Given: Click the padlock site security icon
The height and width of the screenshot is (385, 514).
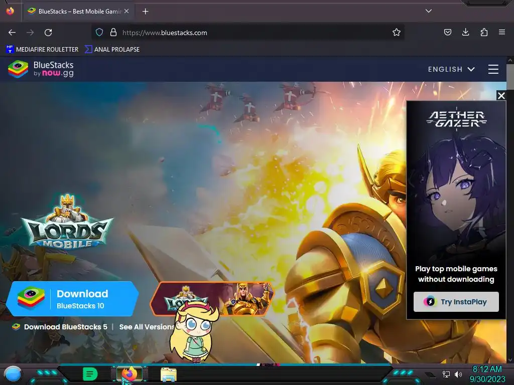Looking at the screenshot, I should (113, 33).
